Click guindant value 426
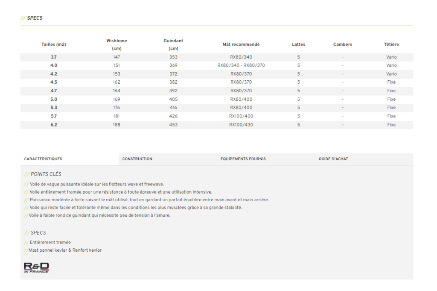Screen dimensions: 437x291 (x=173, y=116)
